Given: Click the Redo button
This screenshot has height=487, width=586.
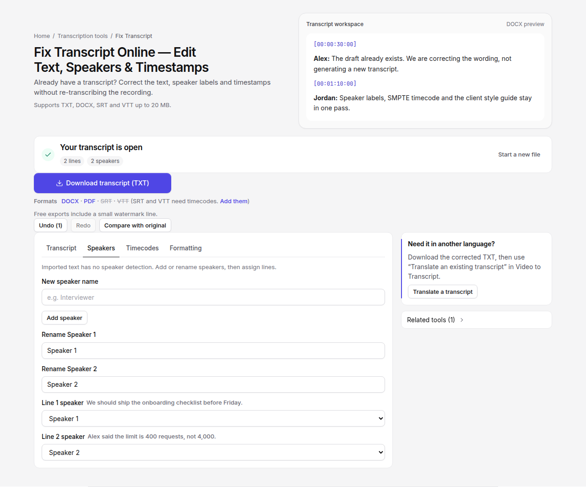Looking at the screenshot, I should pos(83,225).
